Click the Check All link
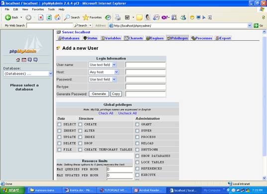The width and height of the screenshot is (267, 194). pos(106,113)
